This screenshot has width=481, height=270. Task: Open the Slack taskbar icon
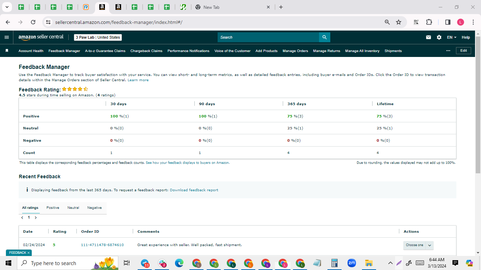[162, 263]
